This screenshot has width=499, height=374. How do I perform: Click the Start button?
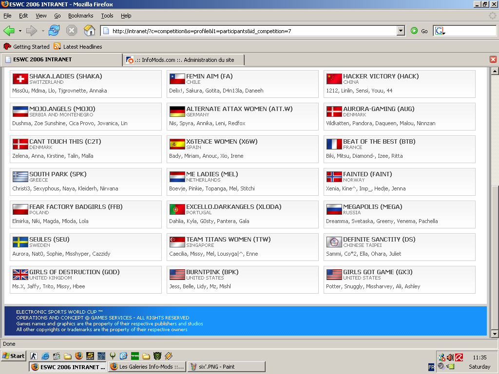click(x=14, y=356)
